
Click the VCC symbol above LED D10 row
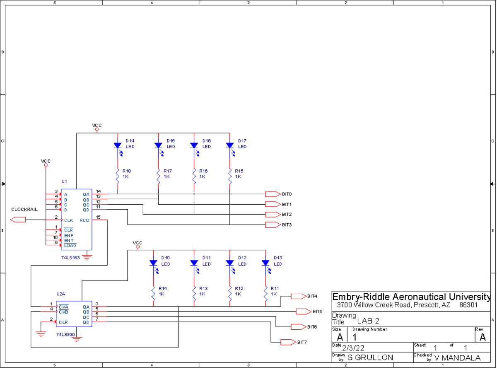coord(137,247)
